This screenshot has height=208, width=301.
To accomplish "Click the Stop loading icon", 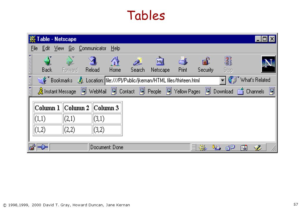I will (228, 61).
